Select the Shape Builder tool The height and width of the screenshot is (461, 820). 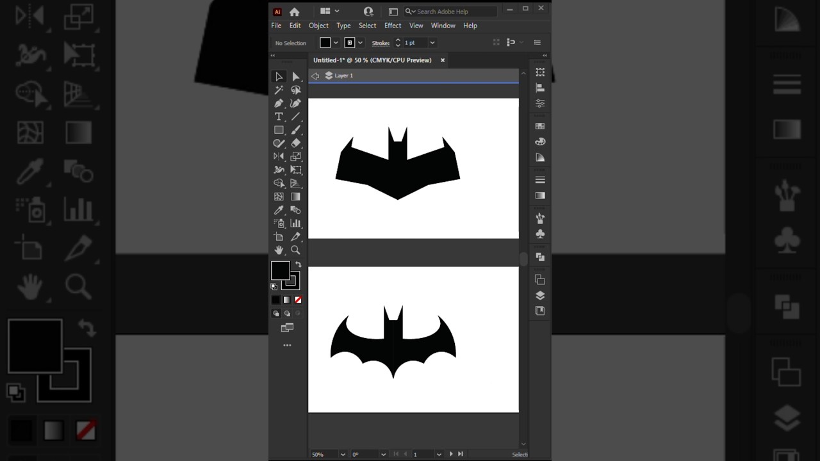pyautogui.click(x=279, y=183)
